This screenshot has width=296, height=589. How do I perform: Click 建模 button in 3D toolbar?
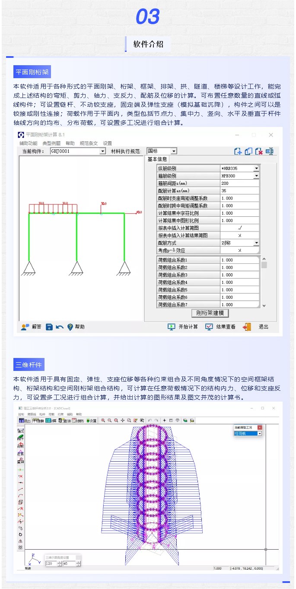[x=38, y=420]
